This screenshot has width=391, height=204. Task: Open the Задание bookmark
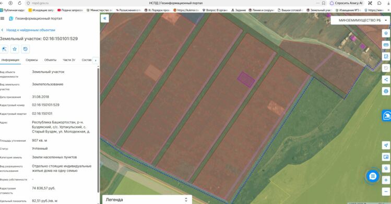pyautogui.click(x=239, y=10)
